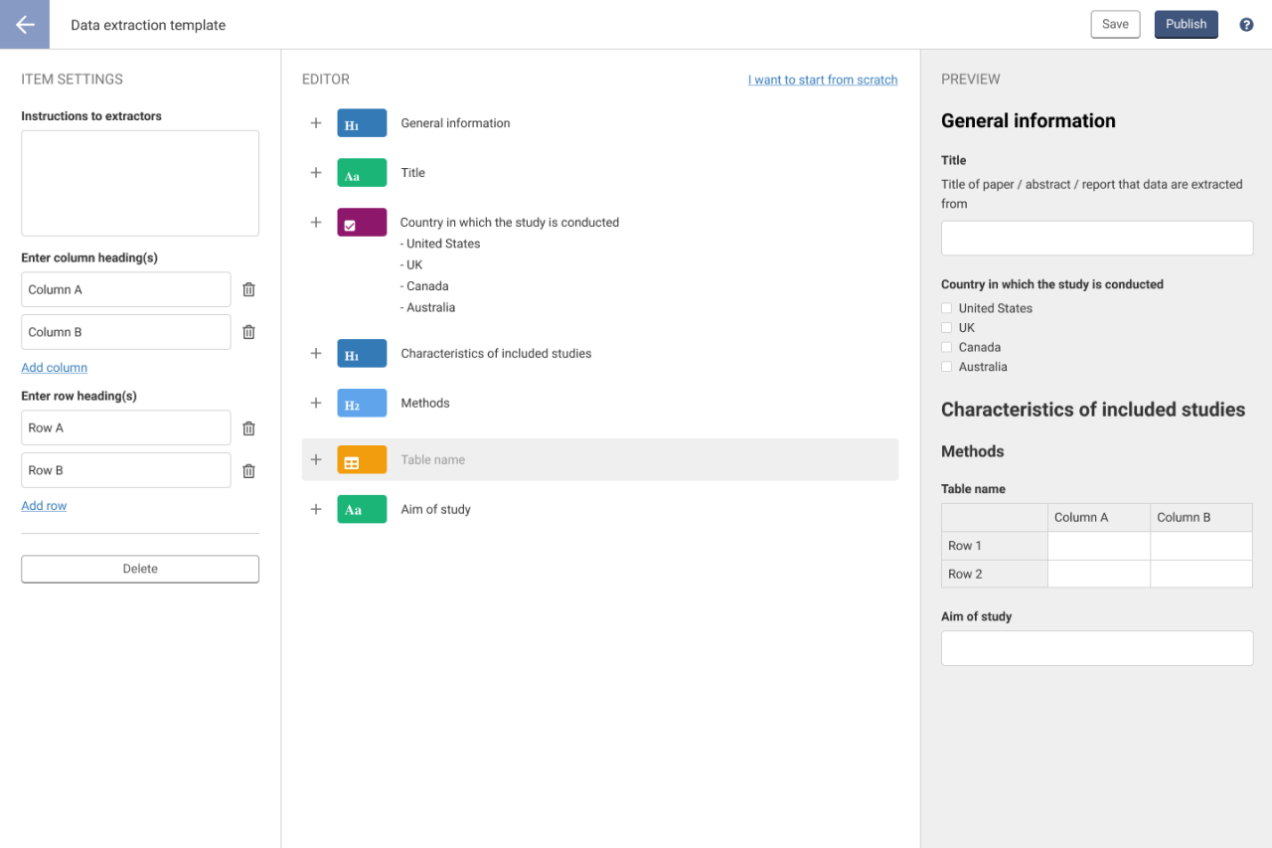The width and height of the screenshot is (1272, 848).
Task: Click '- United States' option in editor
Action: pos(440,244)
